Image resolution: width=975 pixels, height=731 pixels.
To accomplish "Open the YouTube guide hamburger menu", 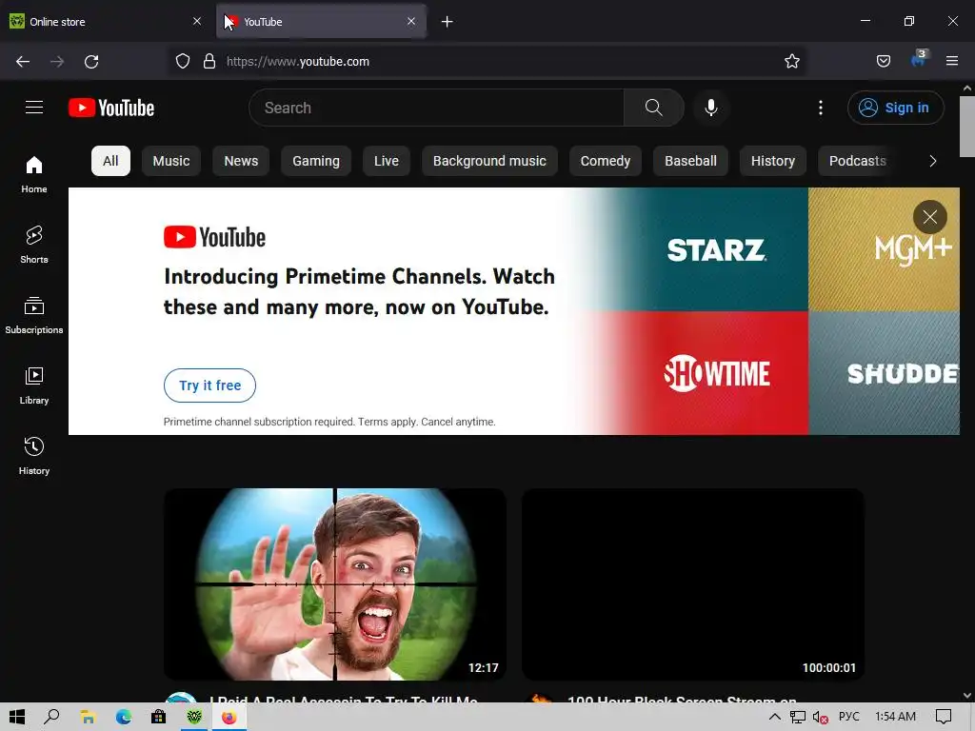I will point(34,108).
